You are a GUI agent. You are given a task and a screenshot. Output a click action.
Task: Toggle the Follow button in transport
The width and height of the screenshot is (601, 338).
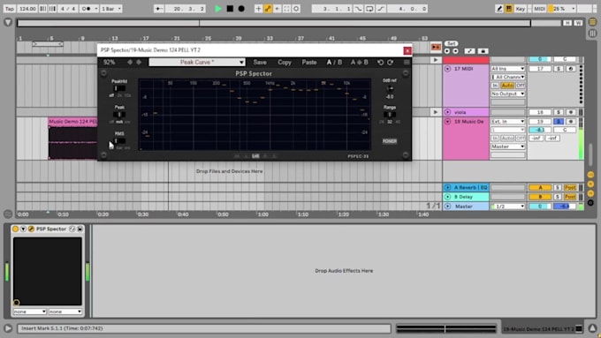click(x=159, y=9)
